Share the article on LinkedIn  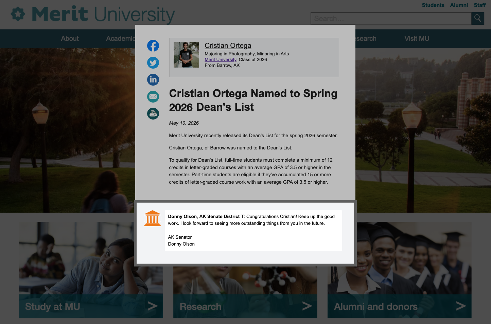pyautogui.click(x=153, y=79)
